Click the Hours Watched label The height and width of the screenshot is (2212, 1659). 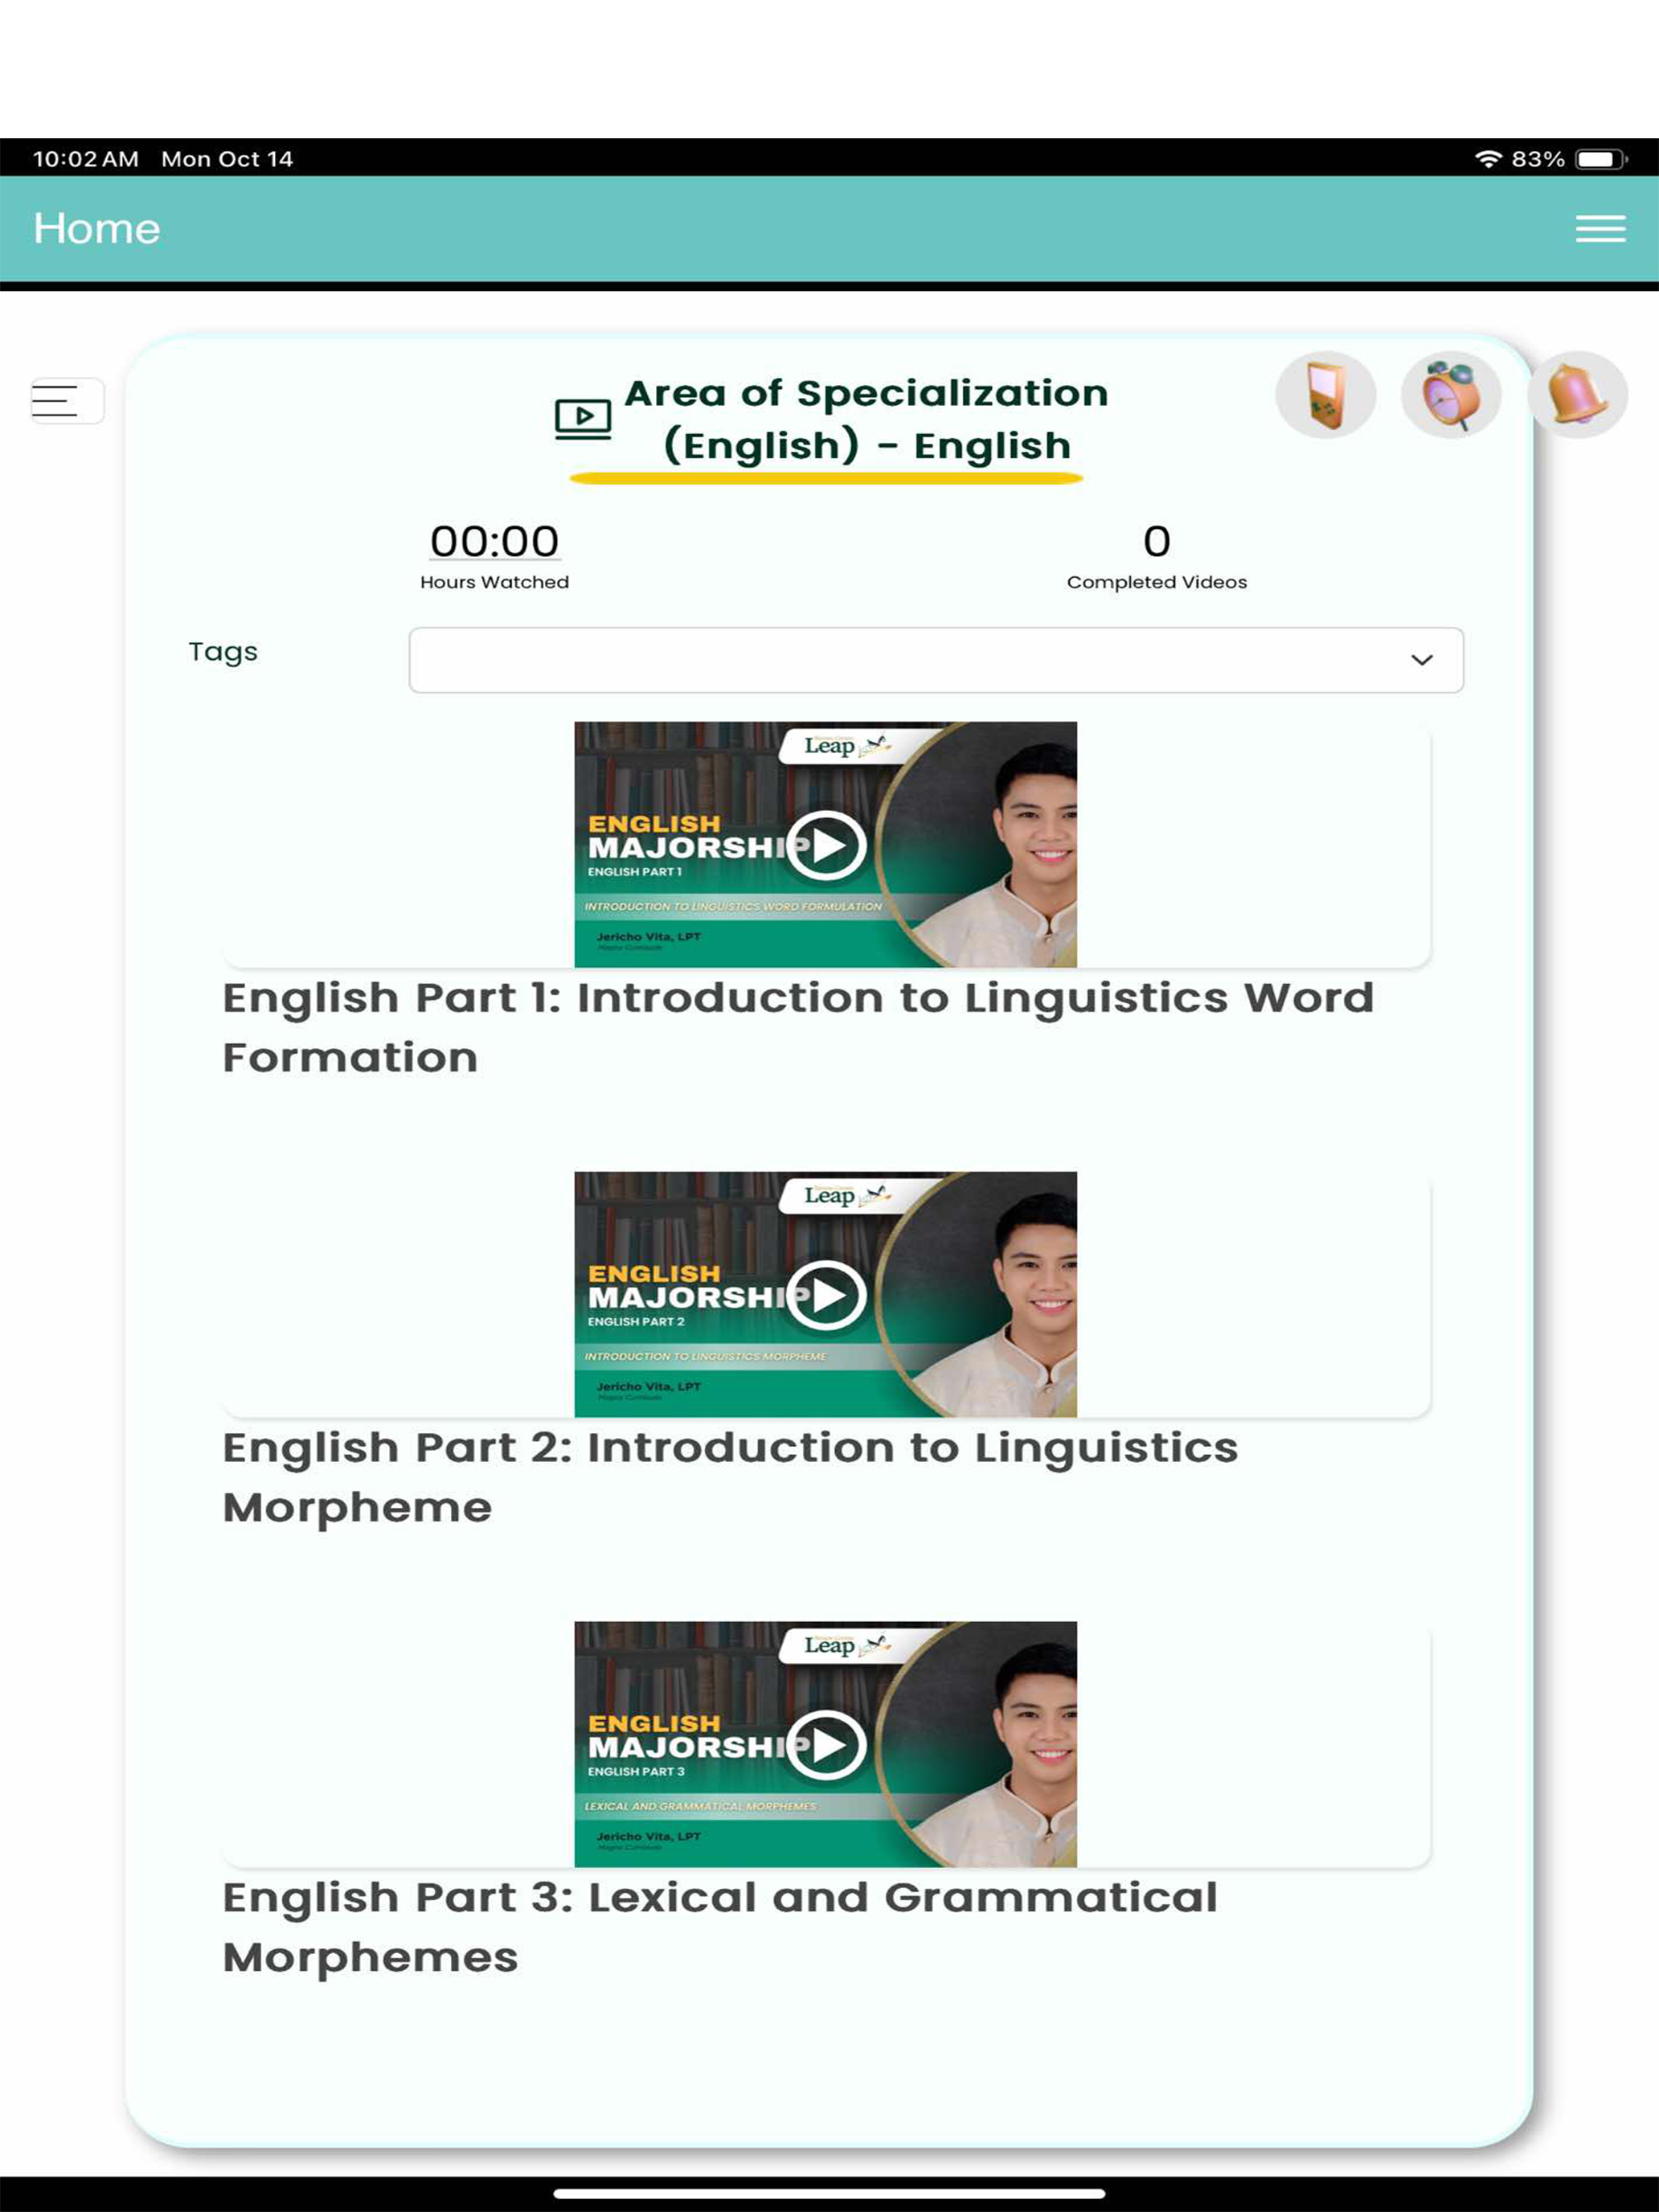[x=494, y=582]
